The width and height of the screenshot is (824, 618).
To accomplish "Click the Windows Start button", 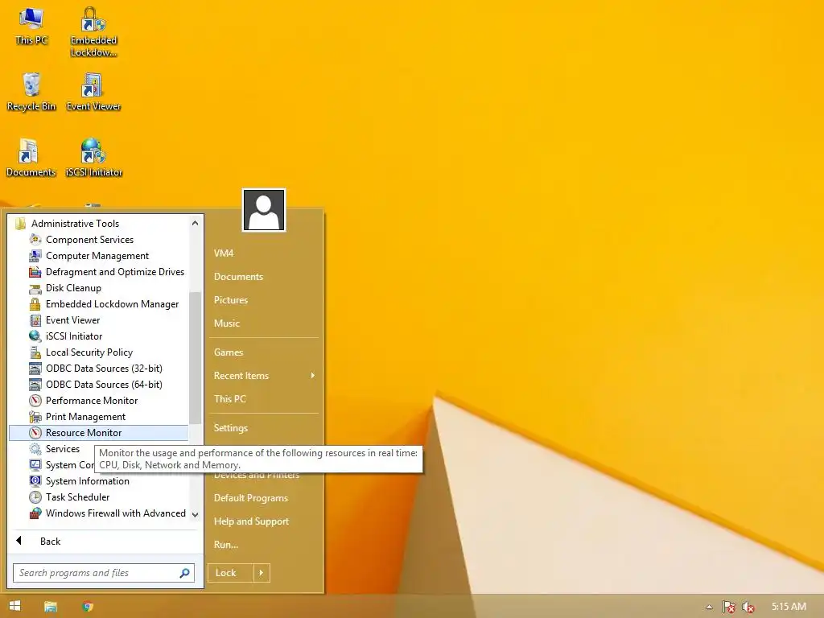I will (x=14, y=606).
